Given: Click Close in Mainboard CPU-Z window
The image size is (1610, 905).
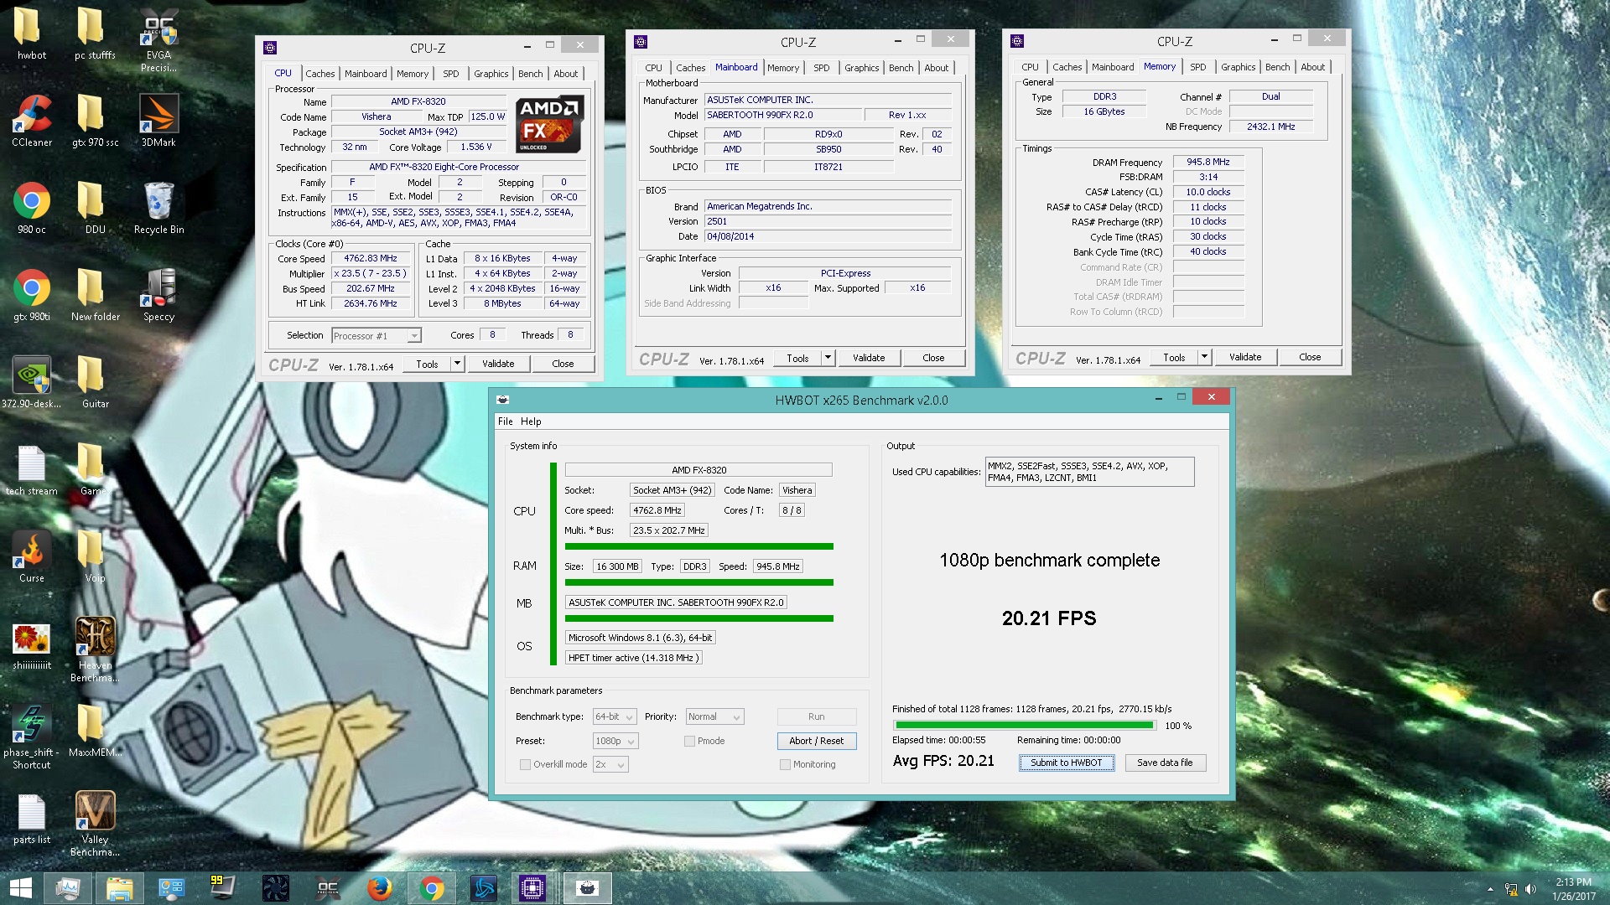Looking at the screenshot, I should (x=933, y=358).
